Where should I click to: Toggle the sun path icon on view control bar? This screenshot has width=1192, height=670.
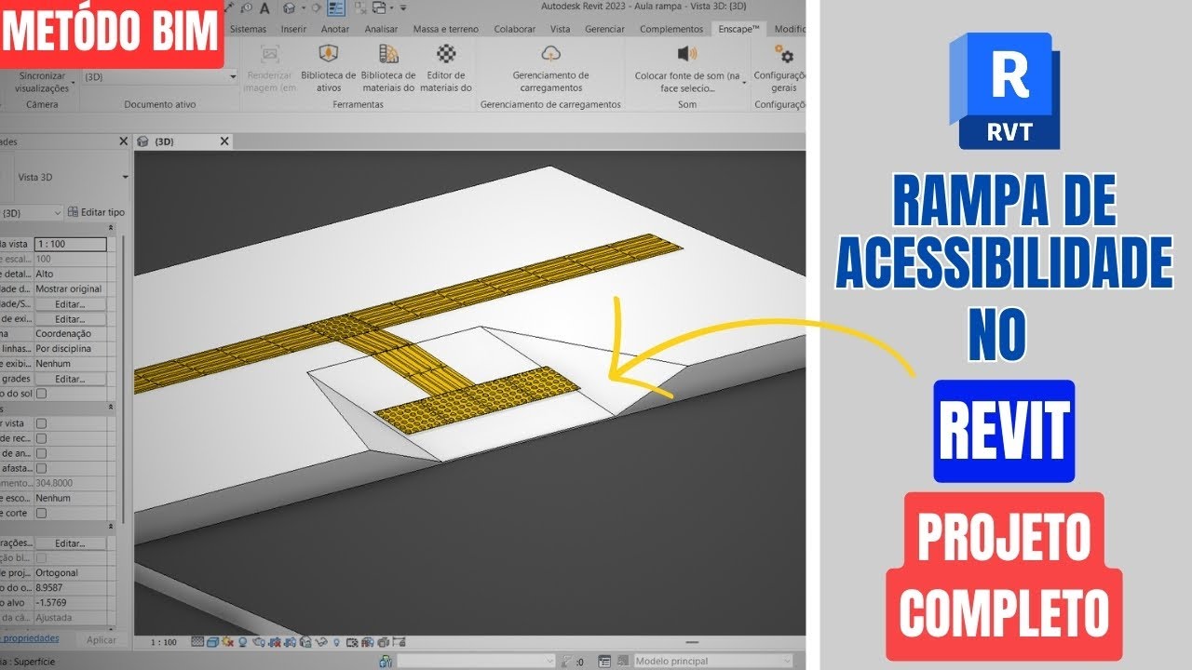point(227,642)
